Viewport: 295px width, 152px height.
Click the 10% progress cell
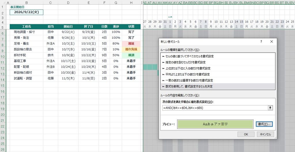pyautogui.click(x=116, y=49)
